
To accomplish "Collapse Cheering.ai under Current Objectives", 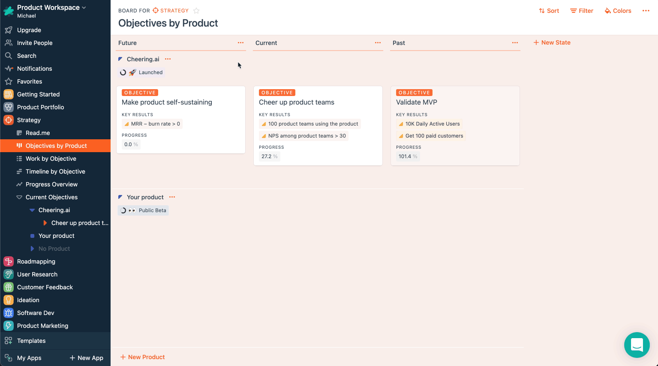I will [x=32, y=210].
